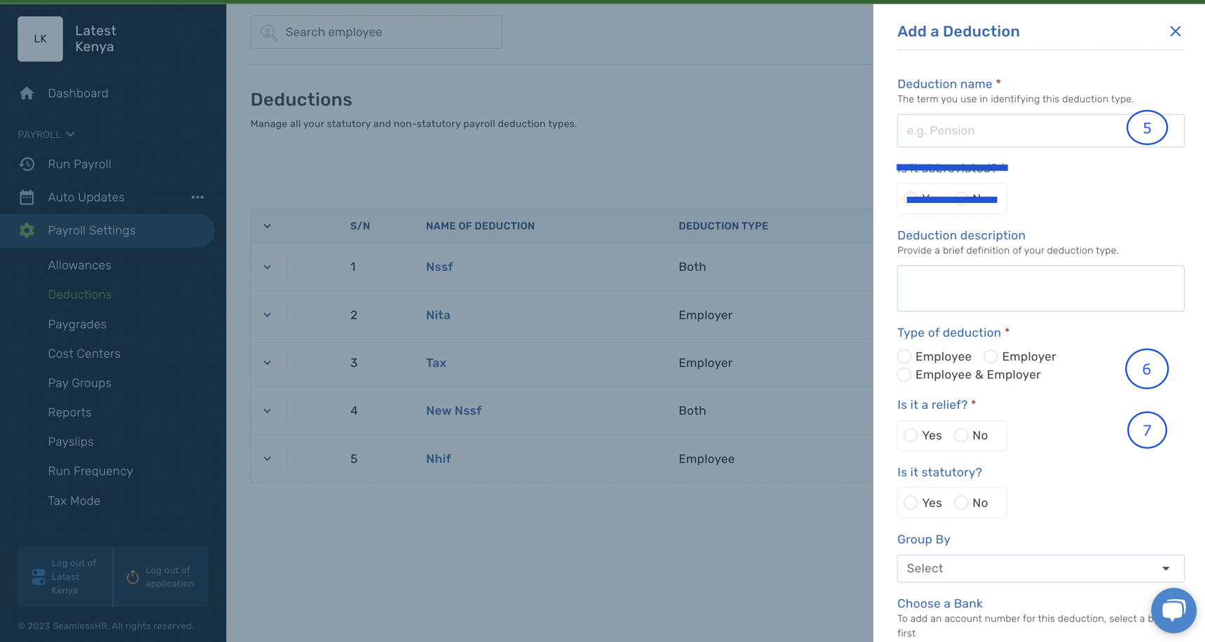This screenshot has height=642, width=1205.
Task: Click the Deduction name input field
Action: tap(1009, 130)
